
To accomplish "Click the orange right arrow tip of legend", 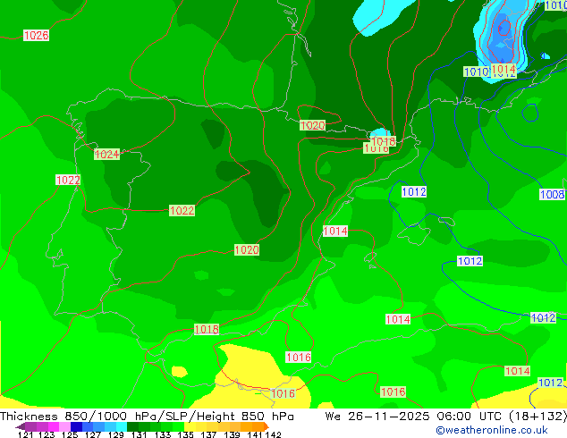I will 267,426.
